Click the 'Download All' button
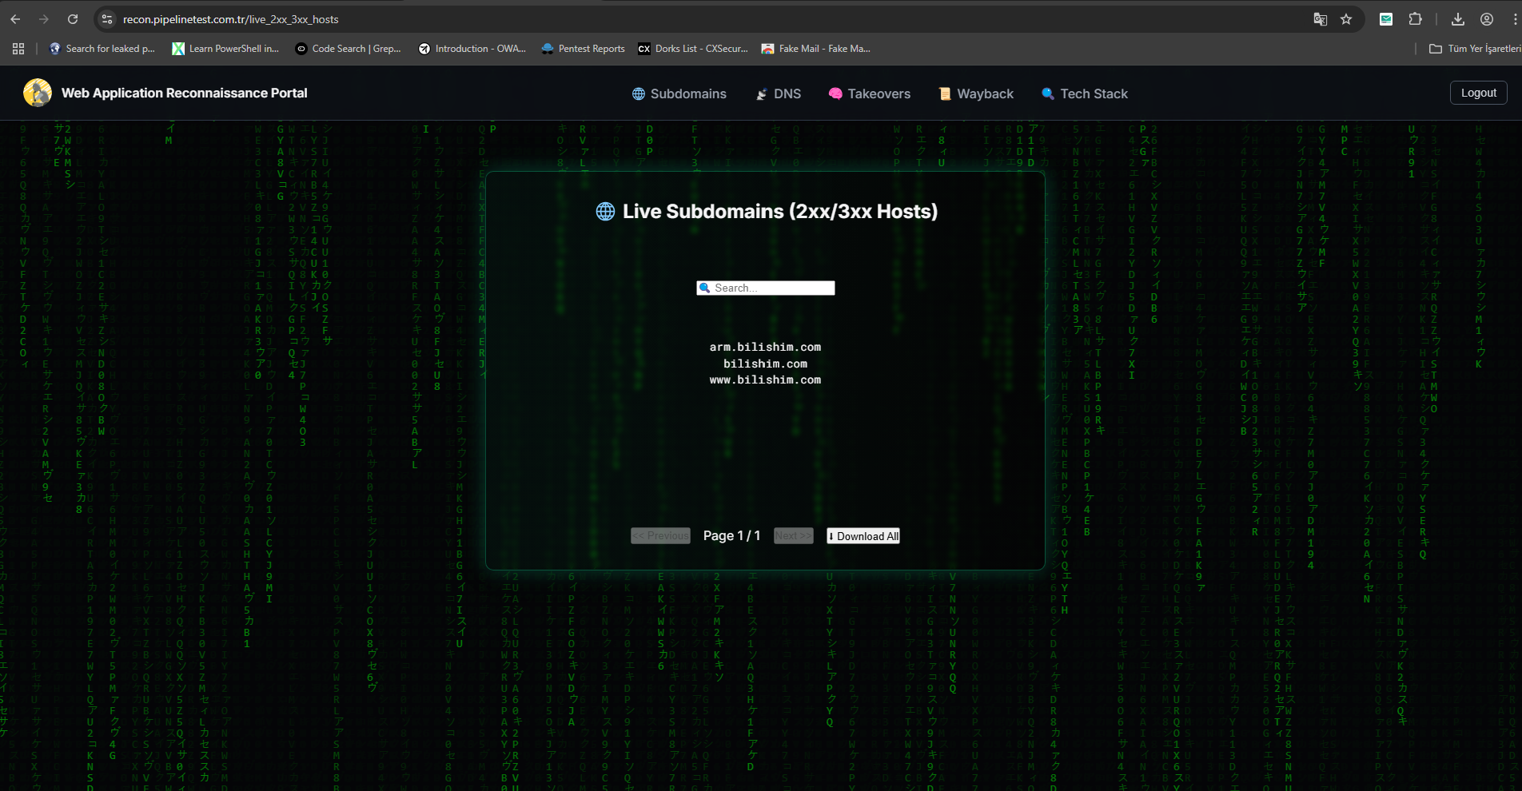This screenshot has width=1522, height=791. (x=863, y=536)
